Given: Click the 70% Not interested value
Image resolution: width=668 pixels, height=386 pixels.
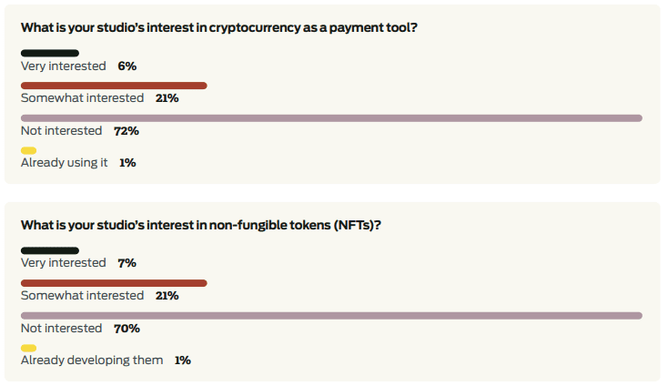Looking at the screenshot, I should click(x=127, y=329).
